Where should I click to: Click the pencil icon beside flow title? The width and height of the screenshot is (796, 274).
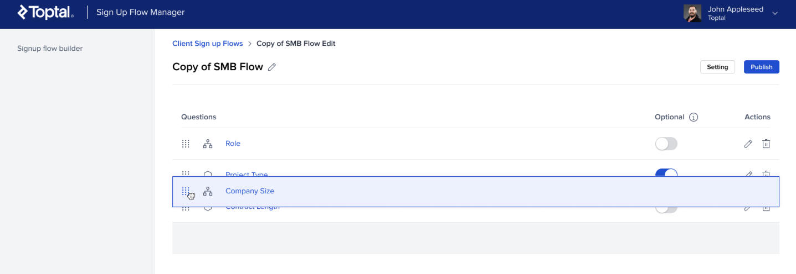pos(272,67)
